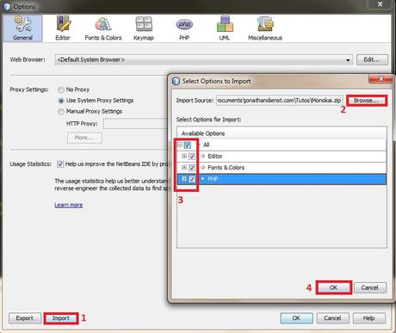396x333 pixels.
Task: Click the Import button in Options window
Action: click(61, 318)
